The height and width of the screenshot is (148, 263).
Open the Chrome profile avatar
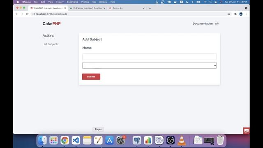tap(241, 14)
